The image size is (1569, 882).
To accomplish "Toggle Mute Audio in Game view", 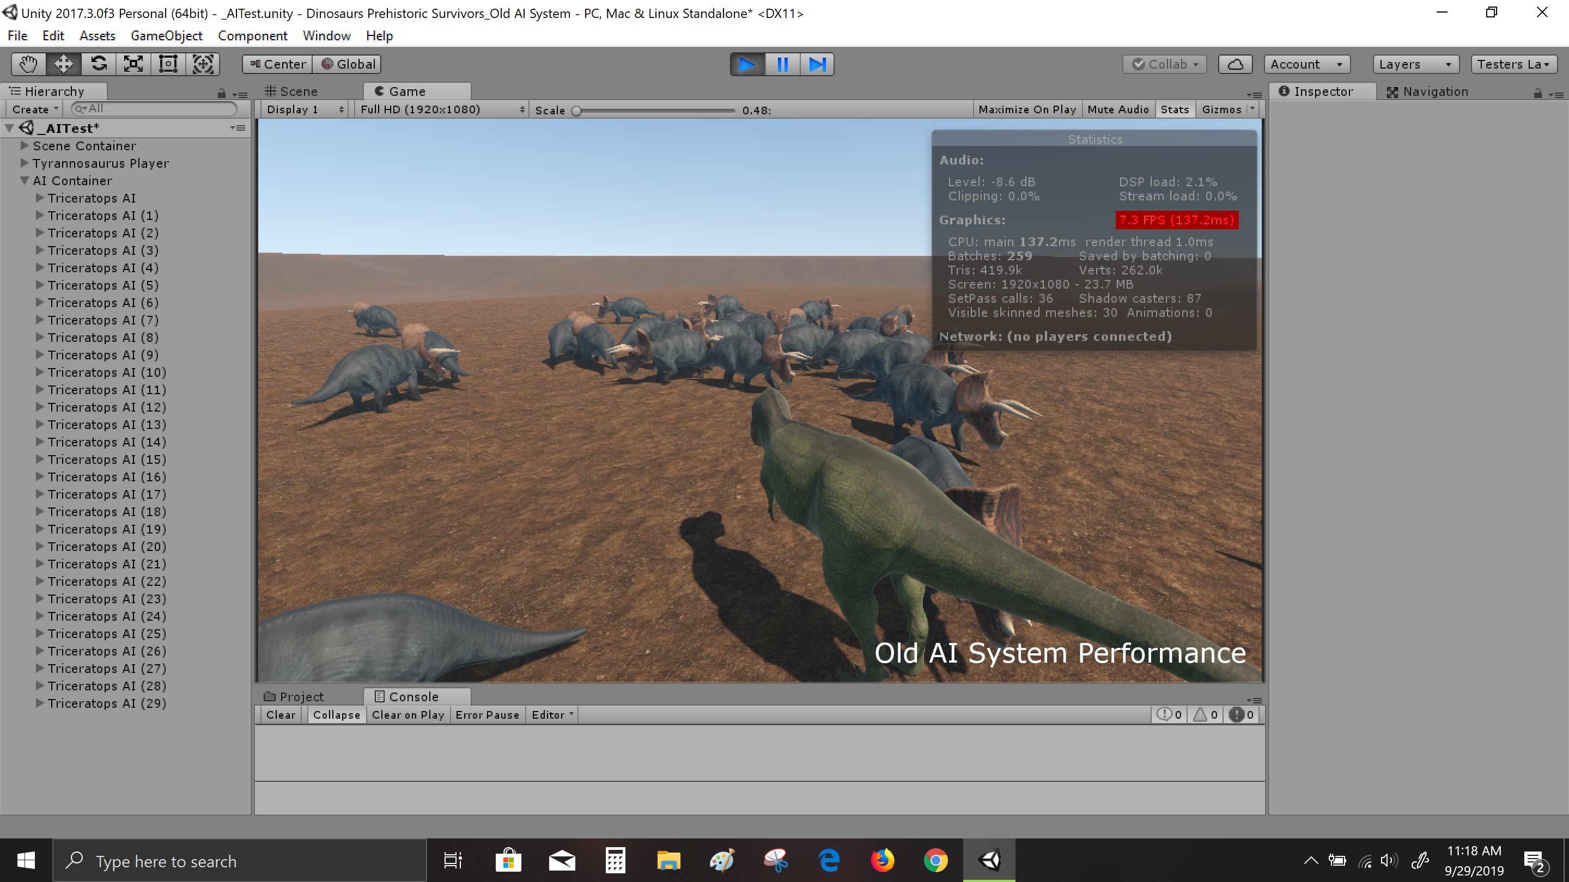I will click(1118, 109).
